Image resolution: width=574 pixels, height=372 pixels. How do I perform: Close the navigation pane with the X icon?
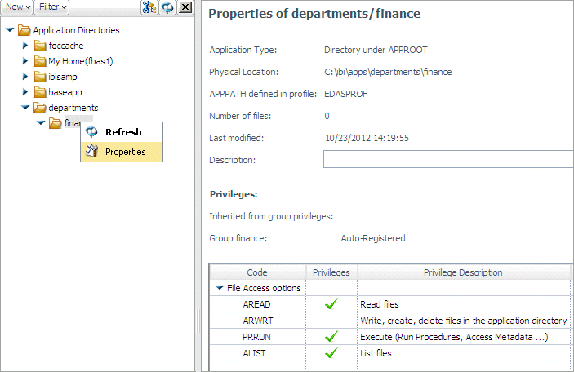[x=185, y=7]
